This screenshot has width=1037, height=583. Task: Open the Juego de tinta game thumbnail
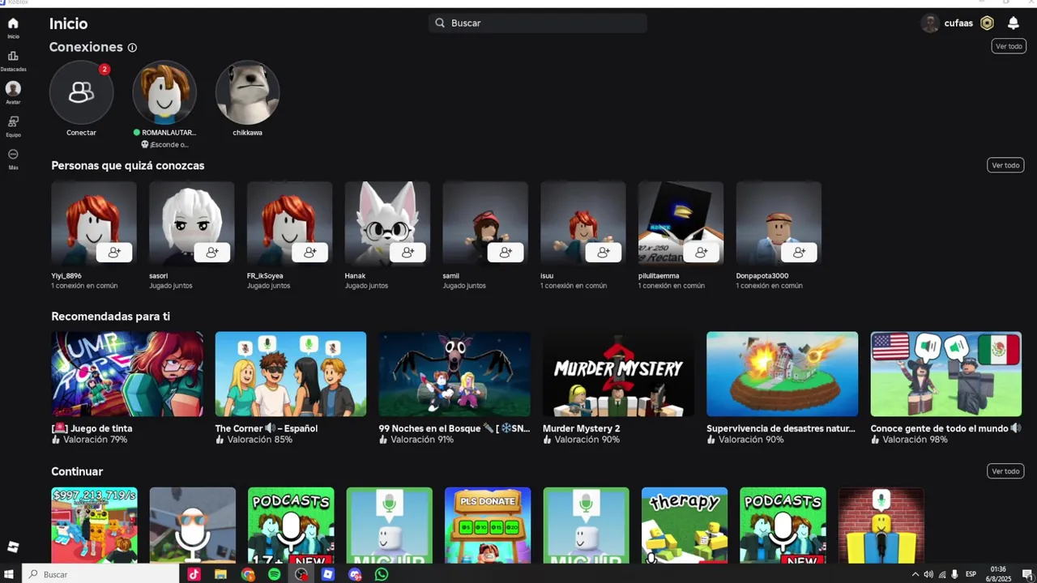(127, 373)
